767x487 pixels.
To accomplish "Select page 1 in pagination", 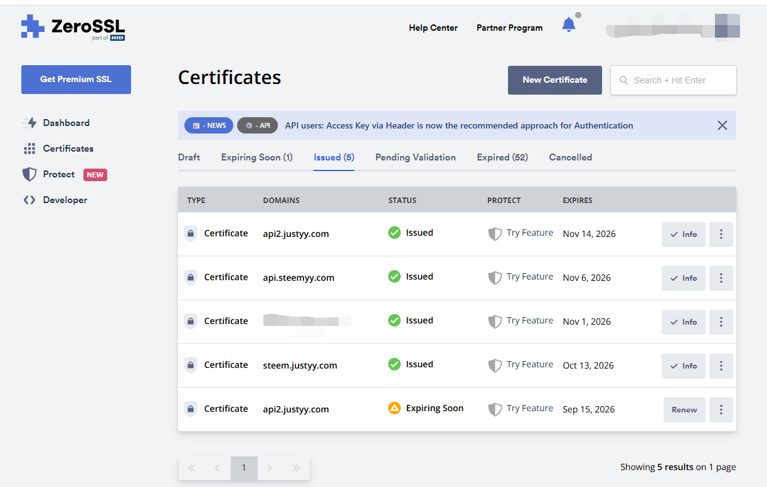I will pyautogui.click(x=244, y=468).
